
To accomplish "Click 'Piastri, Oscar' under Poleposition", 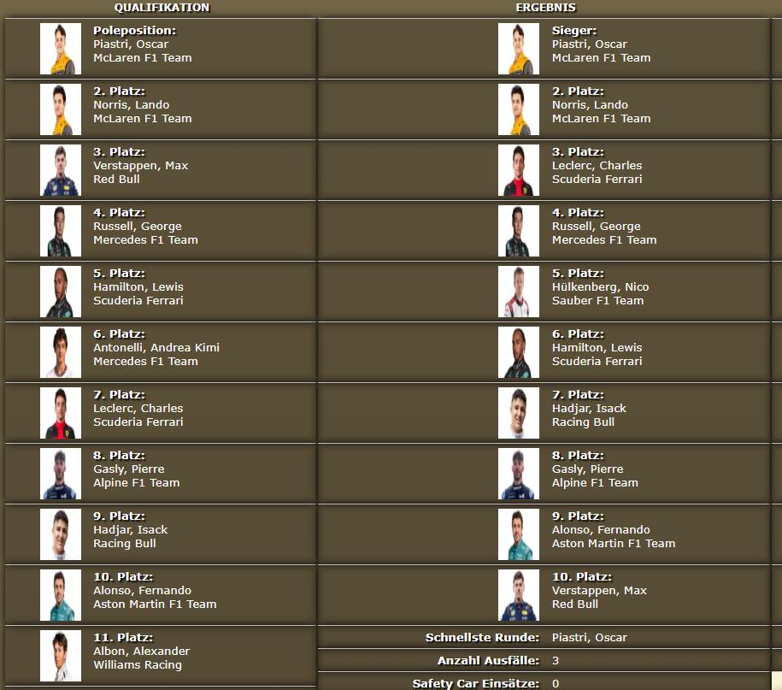I will pos(131,44).
